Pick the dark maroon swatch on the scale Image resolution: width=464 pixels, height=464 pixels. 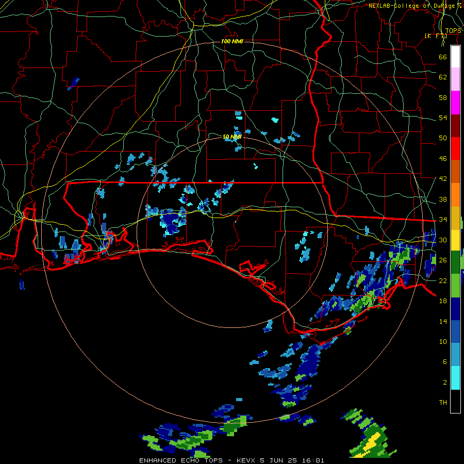(455, 125)
